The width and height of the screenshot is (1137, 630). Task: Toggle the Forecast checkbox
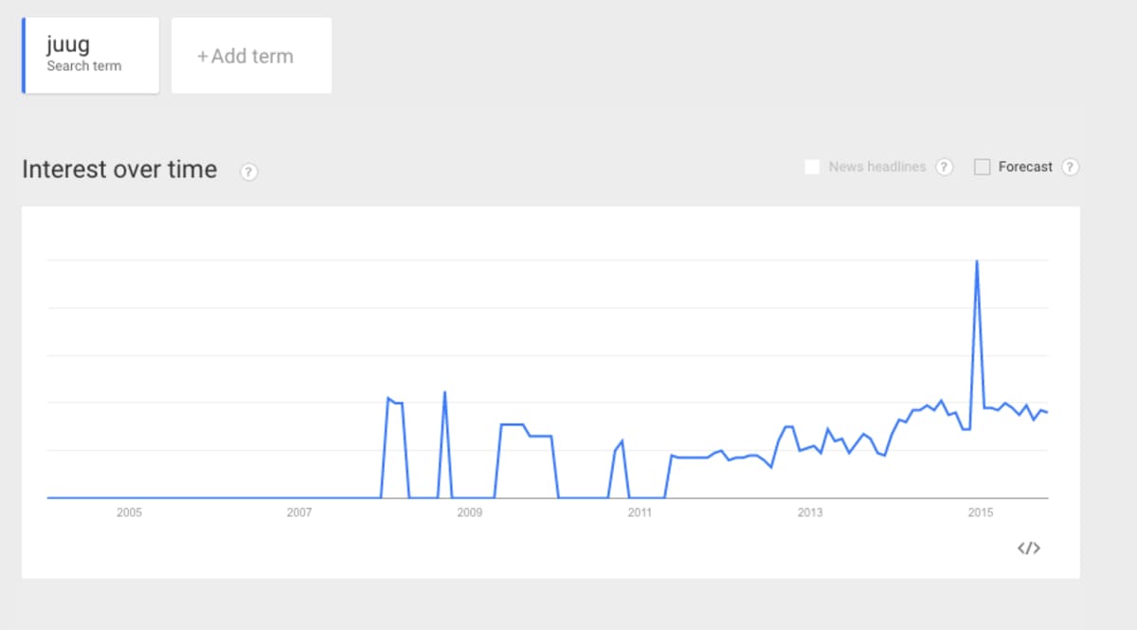983,167
